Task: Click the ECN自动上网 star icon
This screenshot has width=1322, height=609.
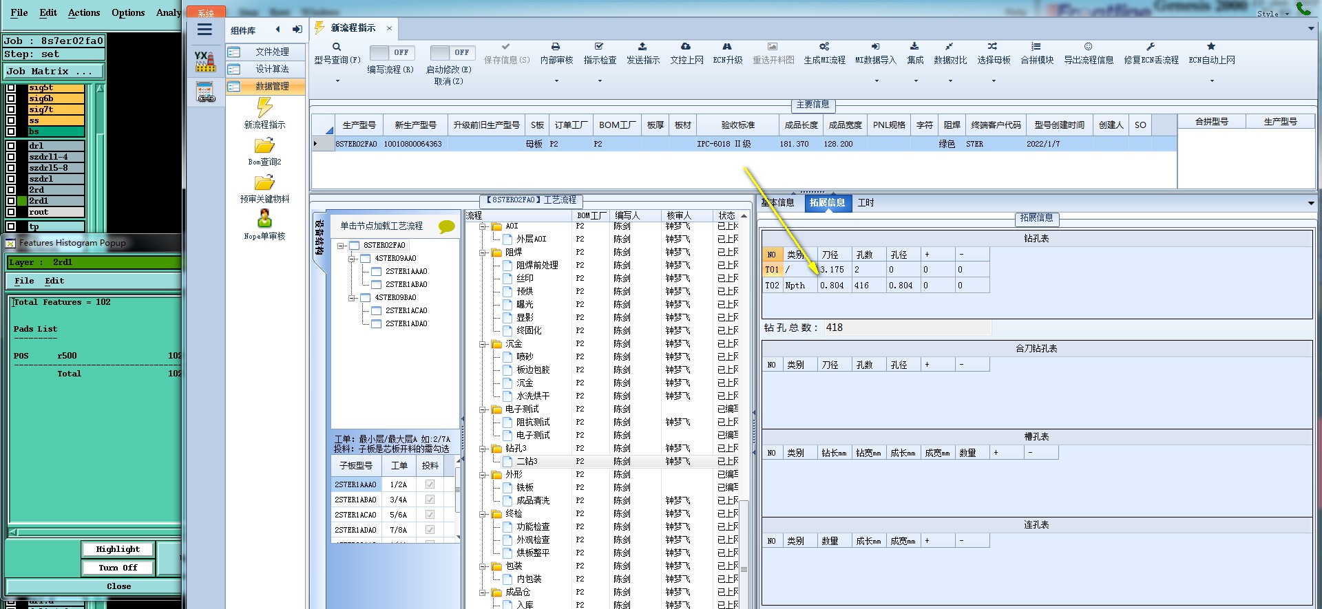Action: coord(1211,47)
